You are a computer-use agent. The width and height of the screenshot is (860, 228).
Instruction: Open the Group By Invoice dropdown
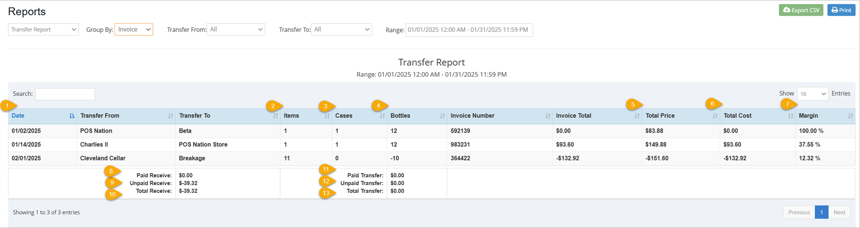pyautogui.click(x=134, y=30)
